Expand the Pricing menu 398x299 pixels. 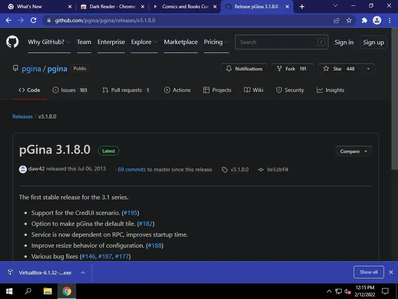click(x=216, y=42)
